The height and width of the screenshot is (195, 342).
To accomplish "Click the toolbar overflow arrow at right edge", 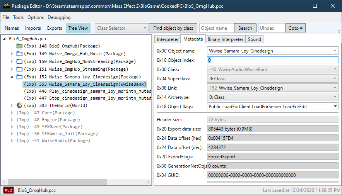I will click(339, 31).
